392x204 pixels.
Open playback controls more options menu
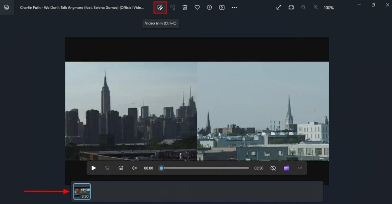(300, 168)
